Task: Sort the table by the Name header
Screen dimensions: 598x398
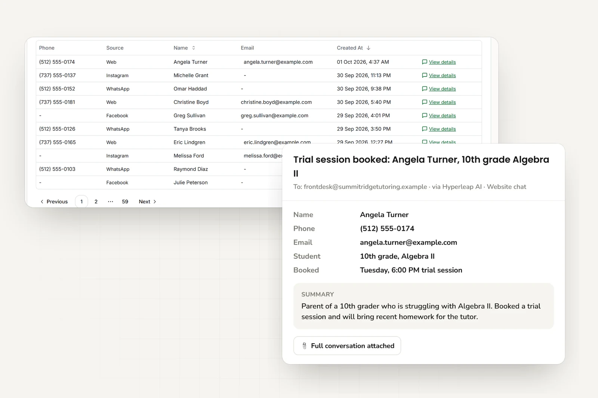Action: (181, 48)
